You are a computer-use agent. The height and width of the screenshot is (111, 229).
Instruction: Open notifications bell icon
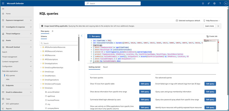click(203, 3)
